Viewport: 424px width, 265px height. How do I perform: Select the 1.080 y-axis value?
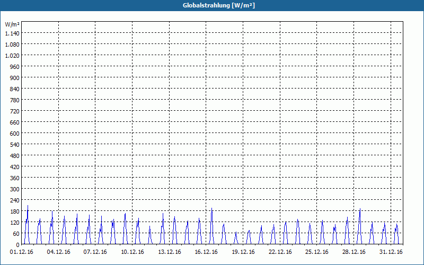(x=12, y=45)
